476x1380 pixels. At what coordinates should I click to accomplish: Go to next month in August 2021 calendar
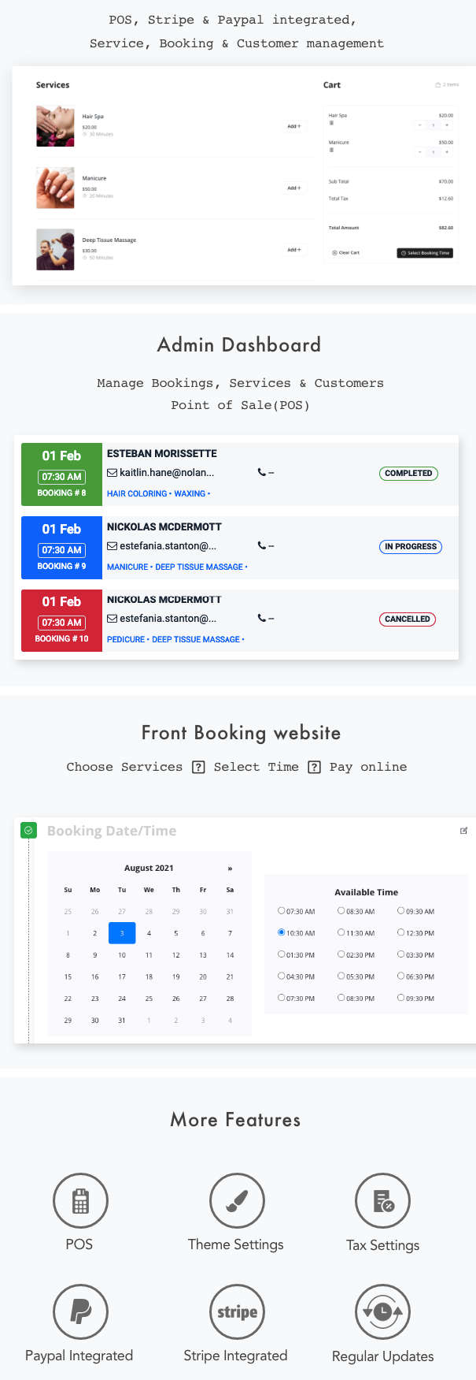pos(230,869)
